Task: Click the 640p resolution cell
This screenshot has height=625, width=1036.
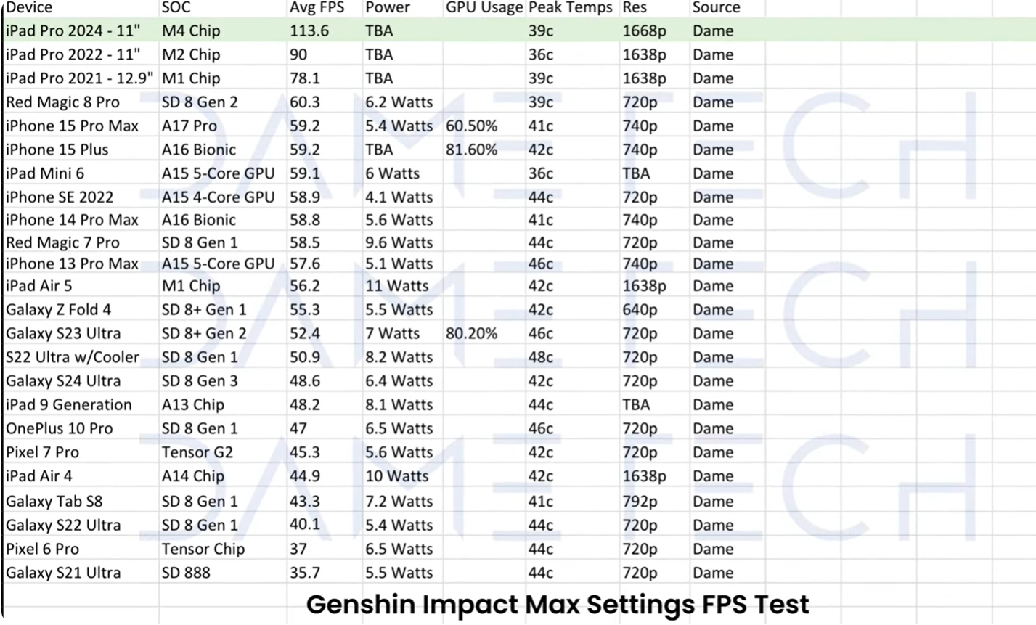Action: click(x=640, y=310)
